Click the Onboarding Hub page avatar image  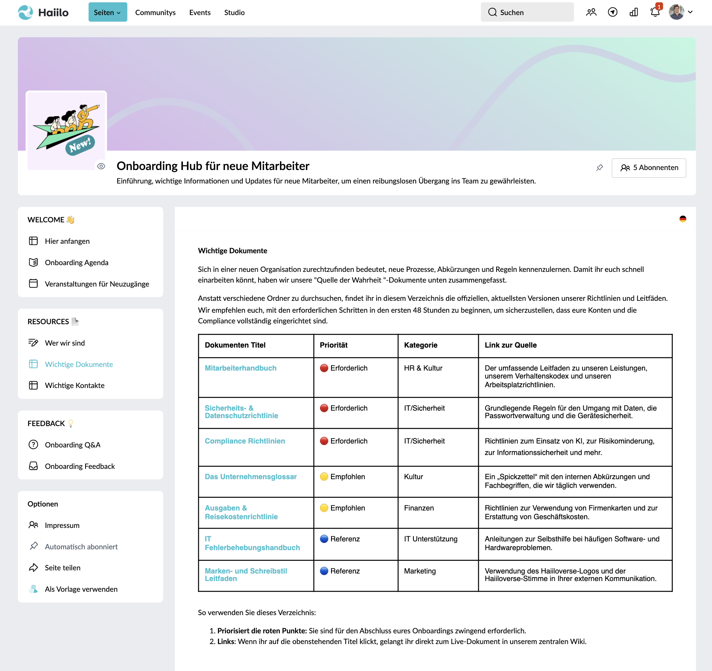click(67, 130)
